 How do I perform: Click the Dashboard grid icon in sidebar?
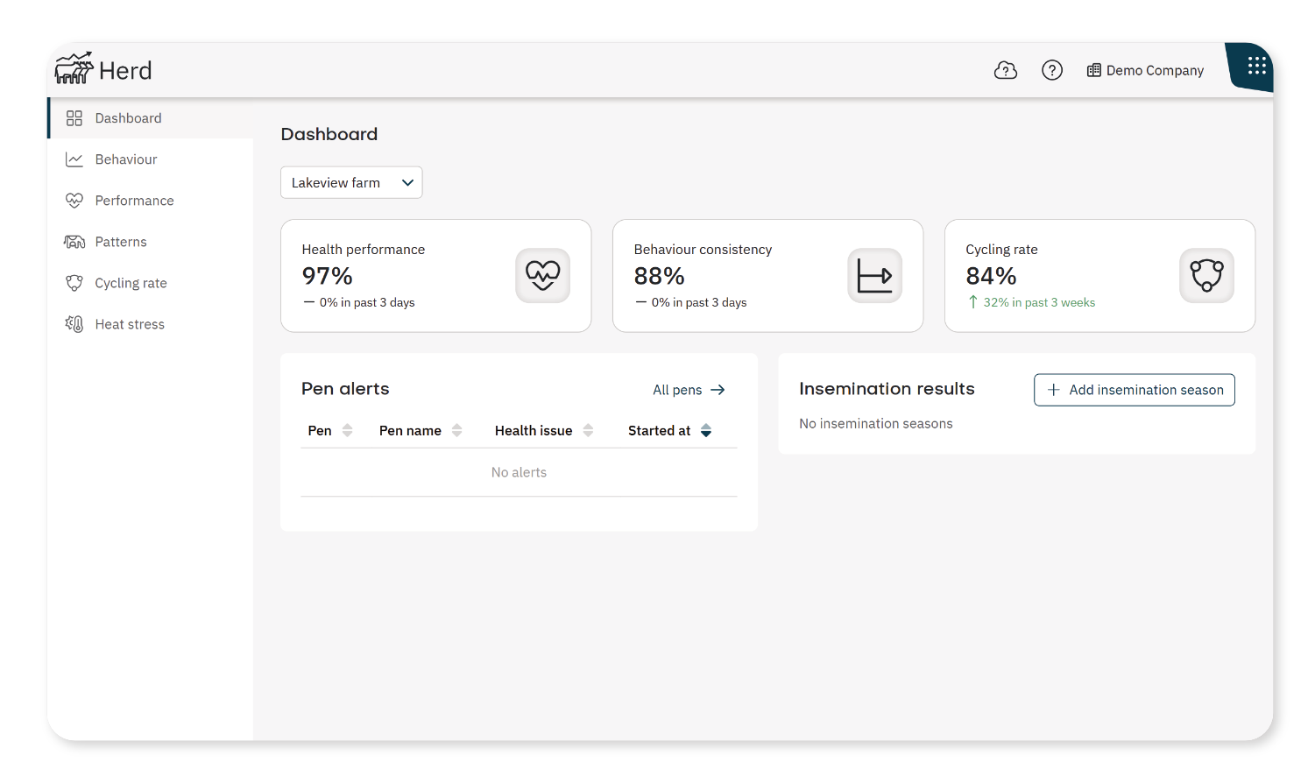pos(74,118)
